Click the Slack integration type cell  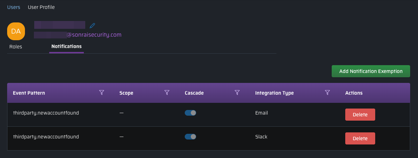click(261, 137)
